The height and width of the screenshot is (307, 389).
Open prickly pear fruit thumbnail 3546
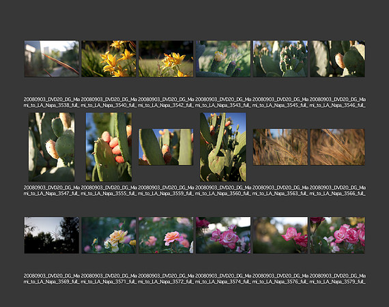[337, 59]
